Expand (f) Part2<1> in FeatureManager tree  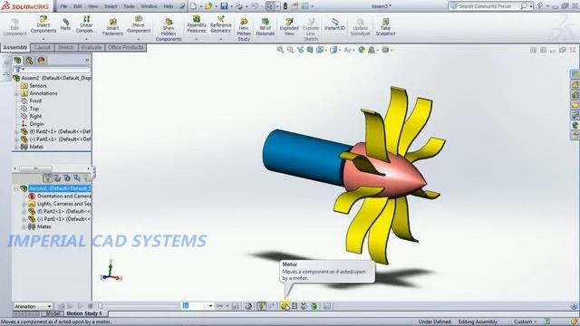[16, 131]
